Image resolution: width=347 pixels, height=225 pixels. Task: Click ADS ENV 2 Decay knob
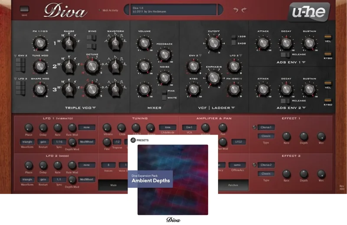point(286,89)
